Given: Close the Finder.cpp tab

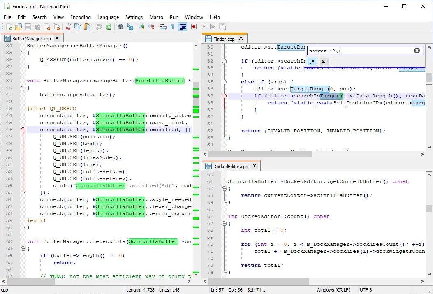Looking at the screenshot, I should pos(241,39).
